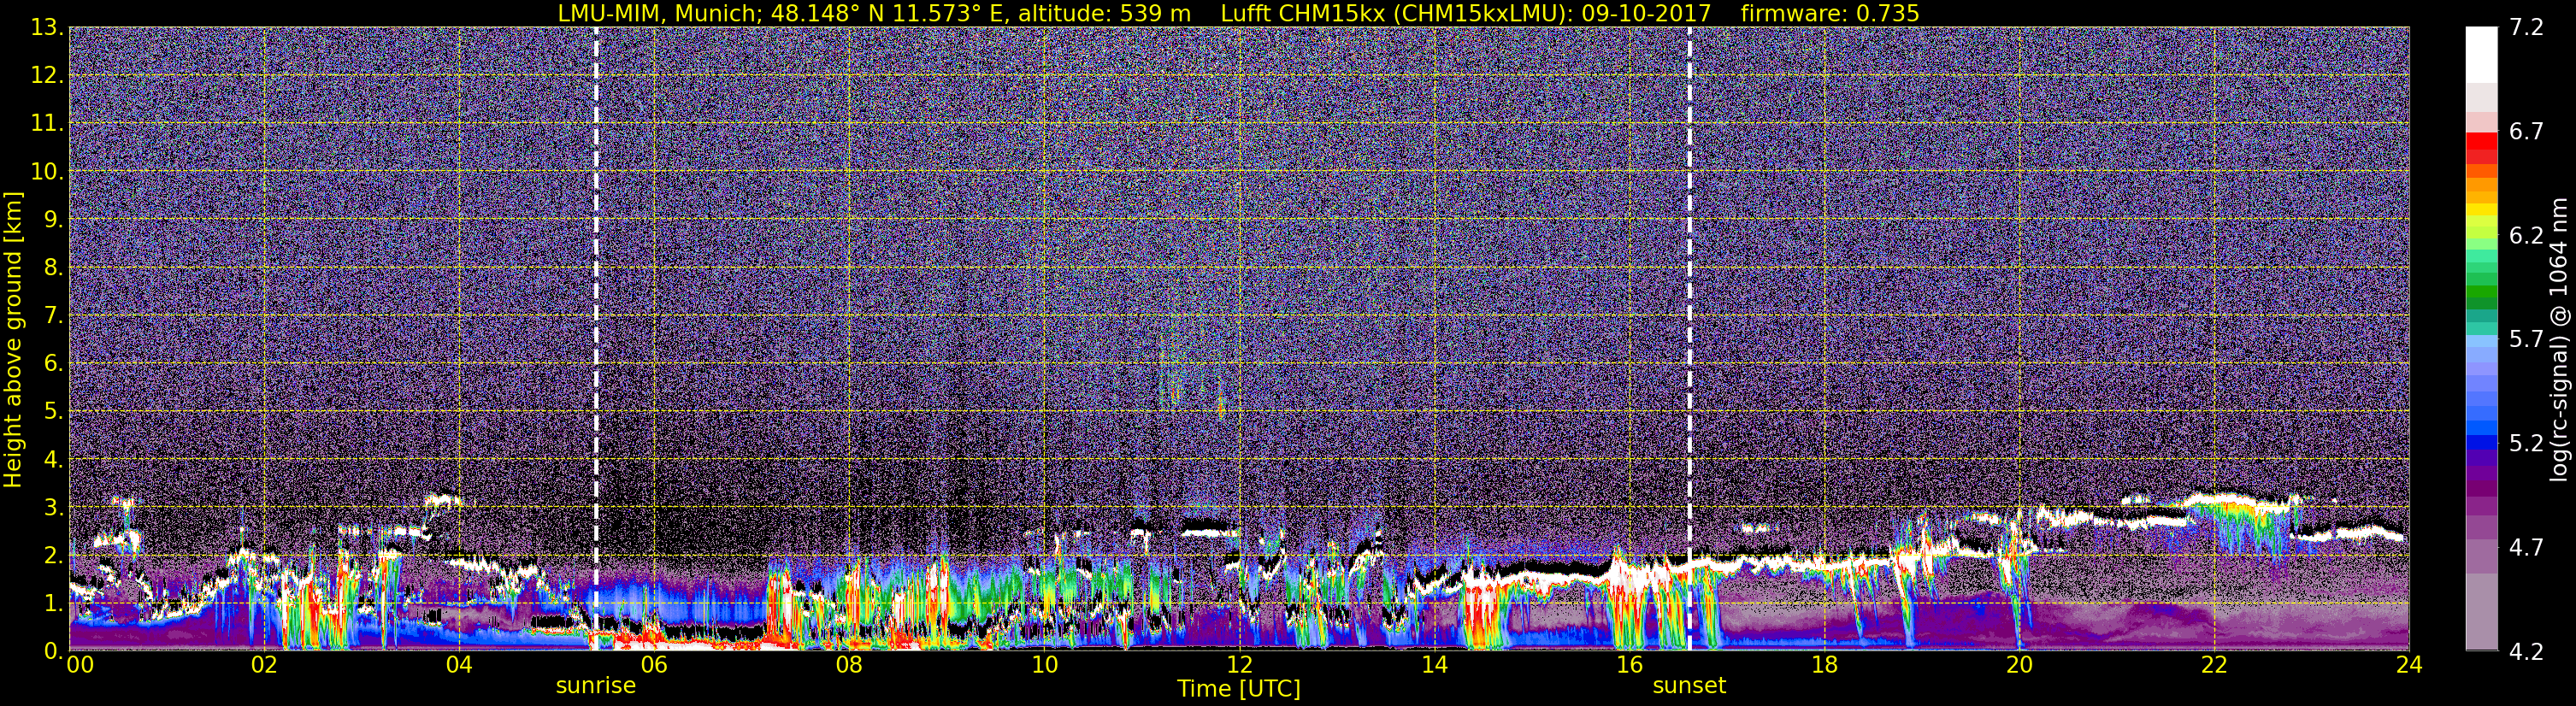Click the '3.' height tick label

coord(53,508)
